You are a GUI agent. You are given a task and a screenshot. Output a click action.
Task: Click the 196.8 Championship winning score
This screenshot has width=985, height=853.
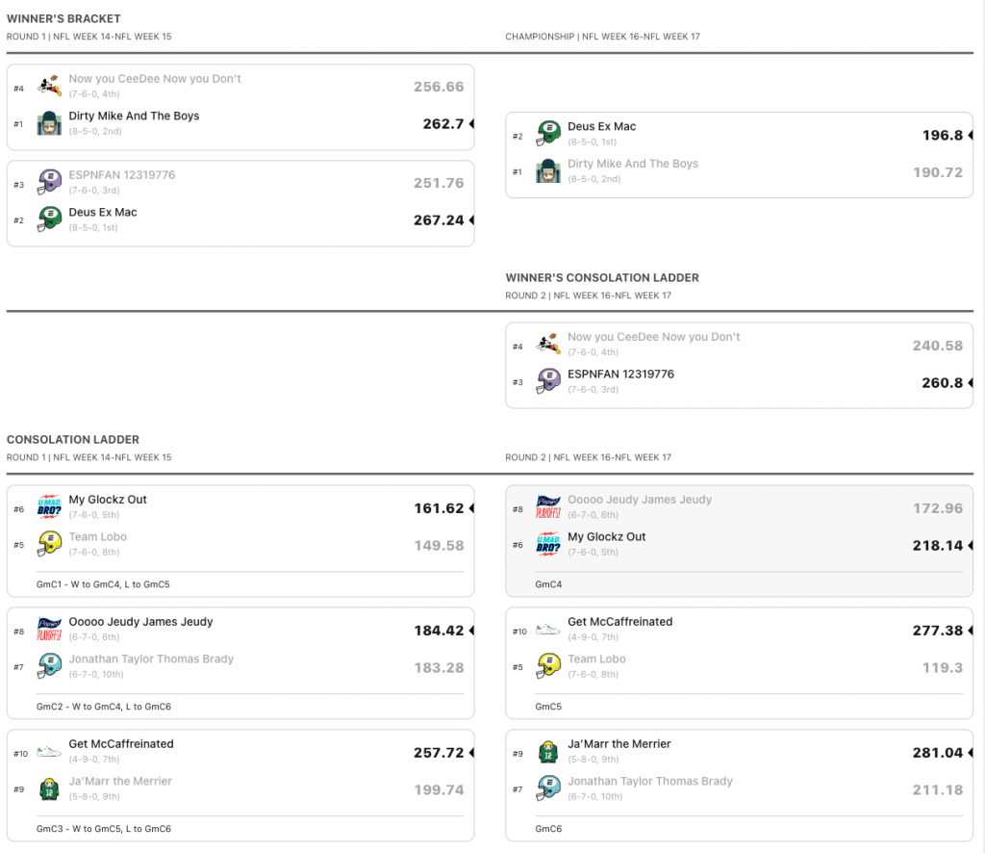pyautogui.click(x=942, y=136)
